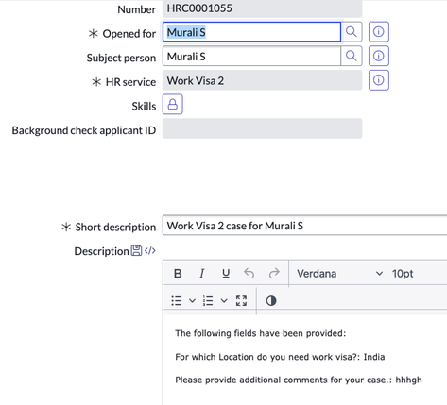This screenshot has height=405, width=447.
Task: Open the Verdana font family dropdown
Action: pyautogui.click(x=339, y=274)
